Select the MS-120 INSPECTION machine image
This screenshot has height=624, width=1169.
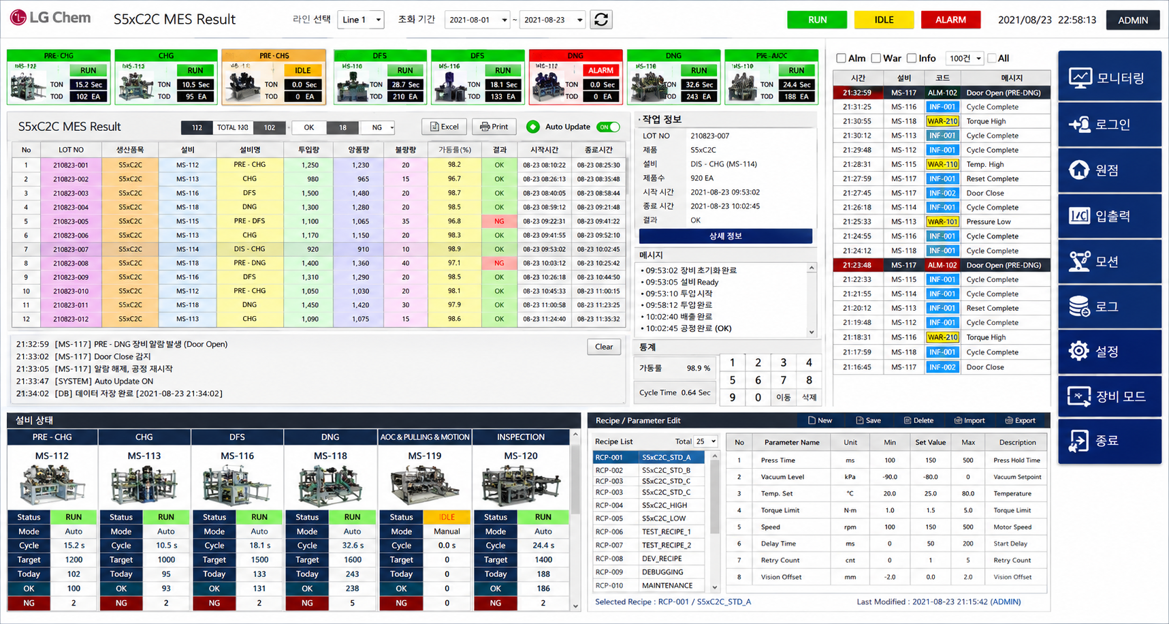pos(520,485)
